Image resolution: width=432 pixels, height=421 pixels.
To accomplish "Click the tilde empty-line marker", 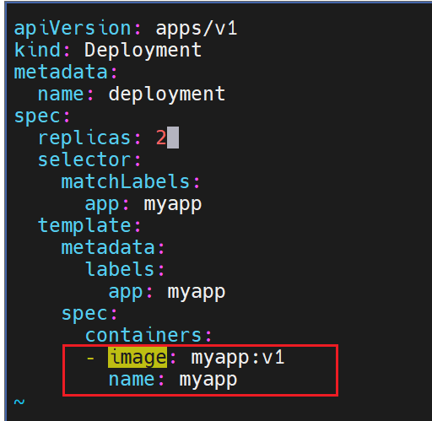I will (x=19, y=402).
